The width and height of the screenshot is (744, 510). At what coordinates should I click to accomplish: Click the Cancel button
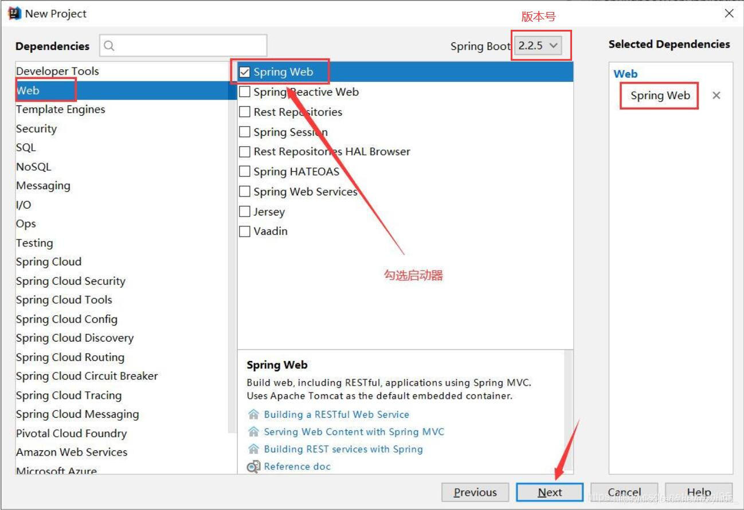pos(624,492)
